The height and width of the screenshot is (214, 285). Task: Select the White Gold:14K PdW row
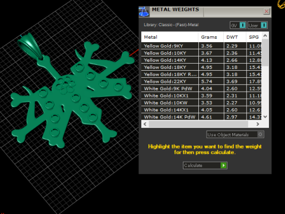pyautogui.click(x=201, y=117)
